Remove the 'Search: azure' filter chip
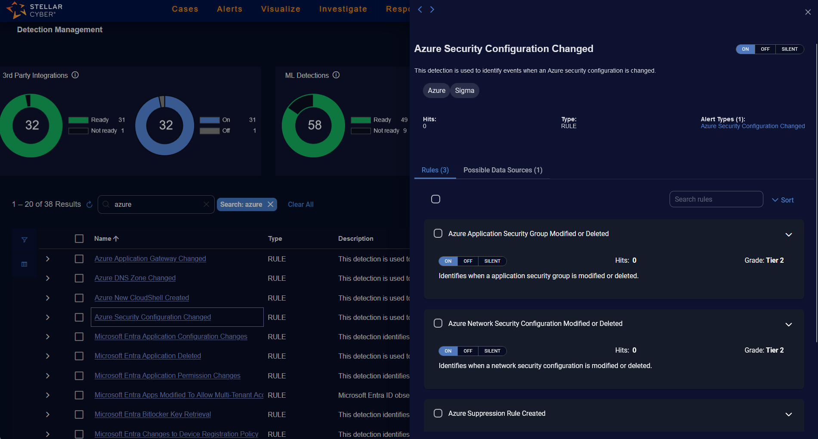The height and width of the screenshot is (439, 818). 271,204
